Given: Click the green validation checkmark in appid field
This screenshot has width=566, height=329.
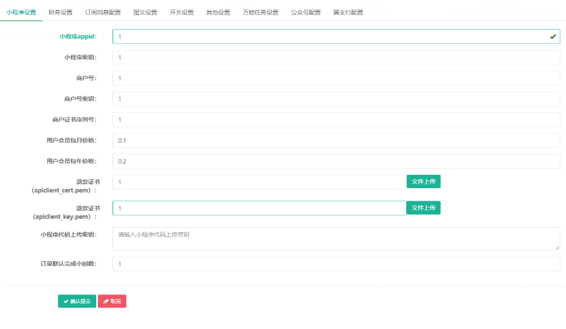Looking at the screenshot, I should 553,37.
